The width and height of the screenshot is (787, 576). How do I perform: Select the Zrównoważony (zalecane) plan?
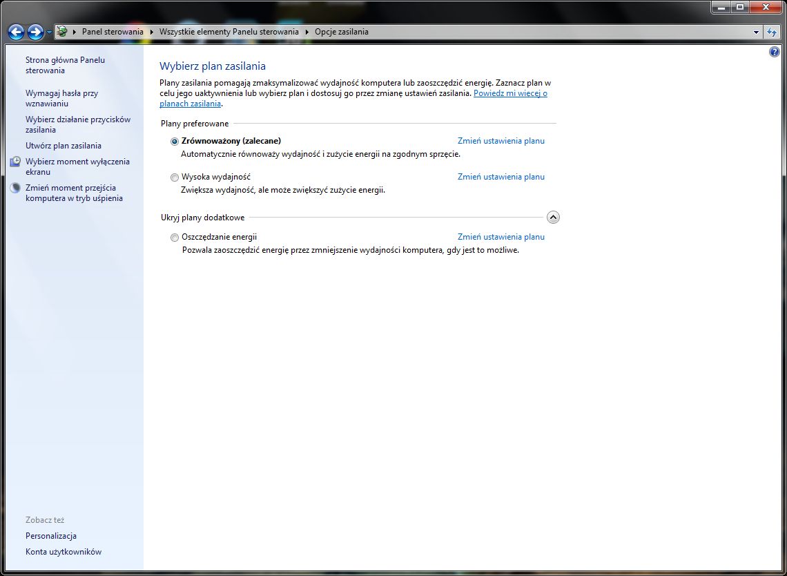click(x=175, y=142)
